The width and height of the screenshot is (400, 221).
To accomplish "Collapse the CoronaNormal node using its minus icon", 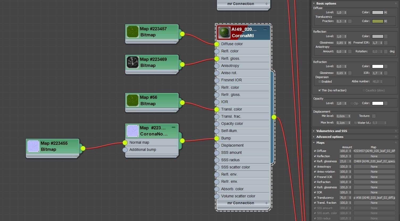I will pos(173,127).
